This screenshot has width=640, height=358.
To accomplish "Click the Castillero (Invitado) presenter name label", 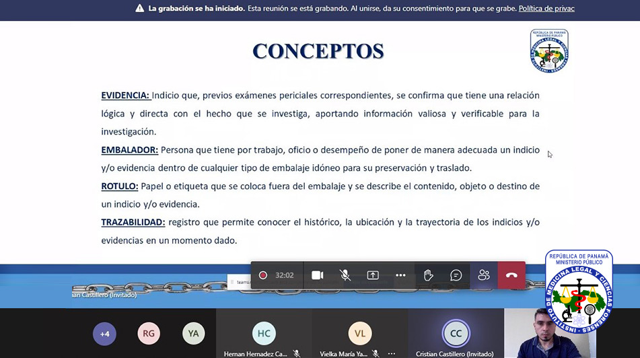I will (x=104, y=295).
